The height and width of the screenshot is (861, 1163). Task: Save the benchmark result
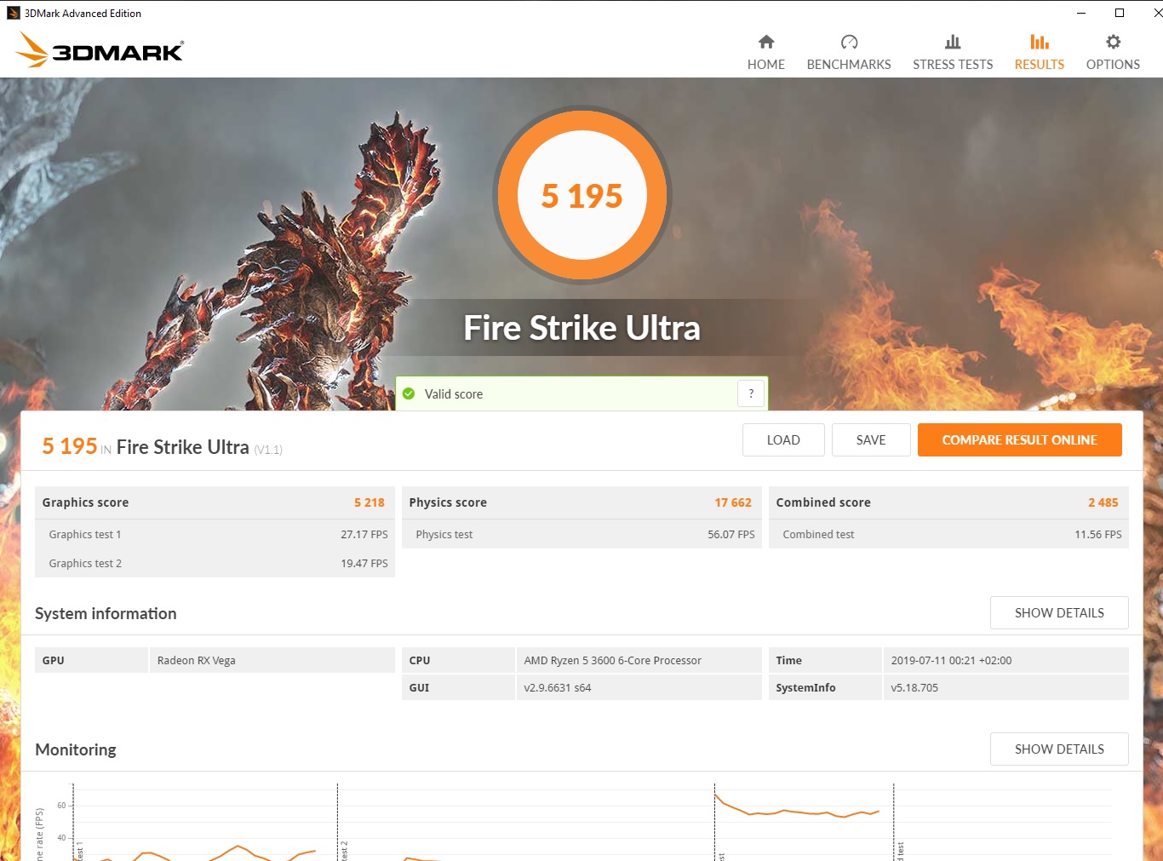point(871,440)
